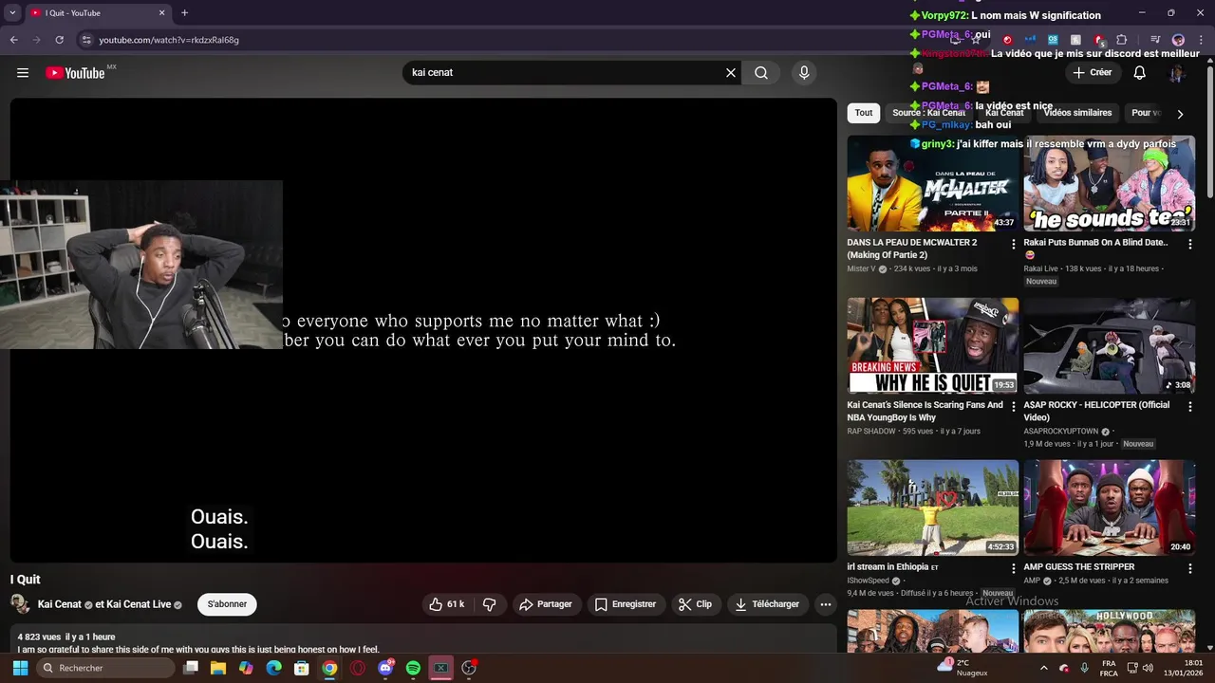Click the search magnifier button
The image size is (1215, 683).
(761, 73)
